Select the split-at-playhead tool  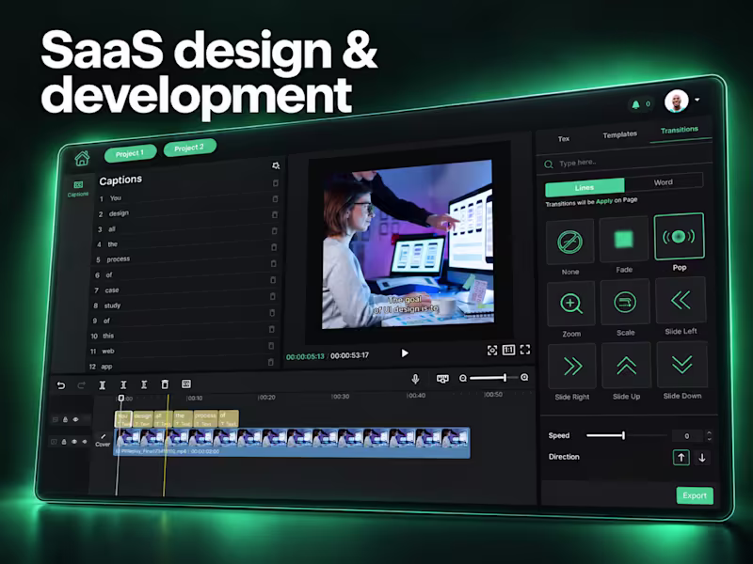pyautogui.click(x=103, y=385)
